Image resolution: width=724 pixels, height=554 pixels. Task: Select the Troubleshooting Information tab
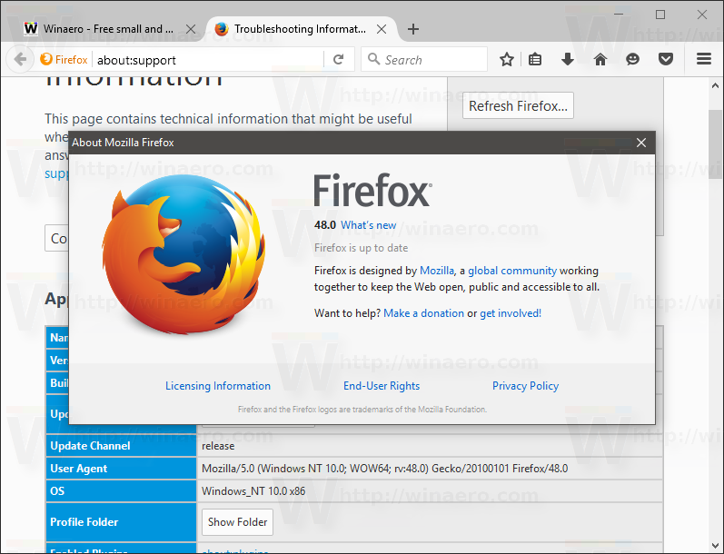tap(300, 29)
